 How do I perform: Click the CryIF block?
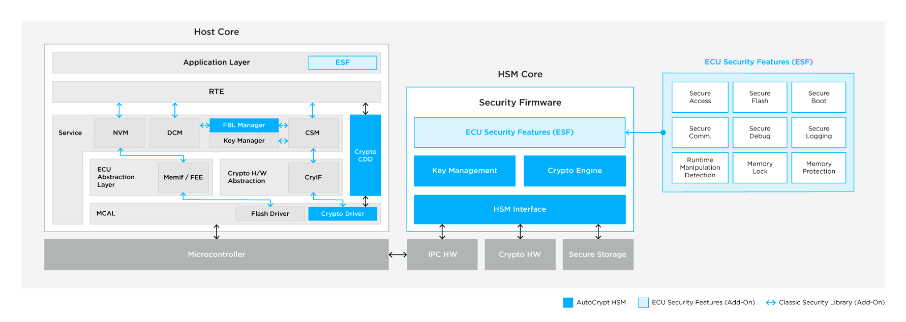(x=313, y=177)
